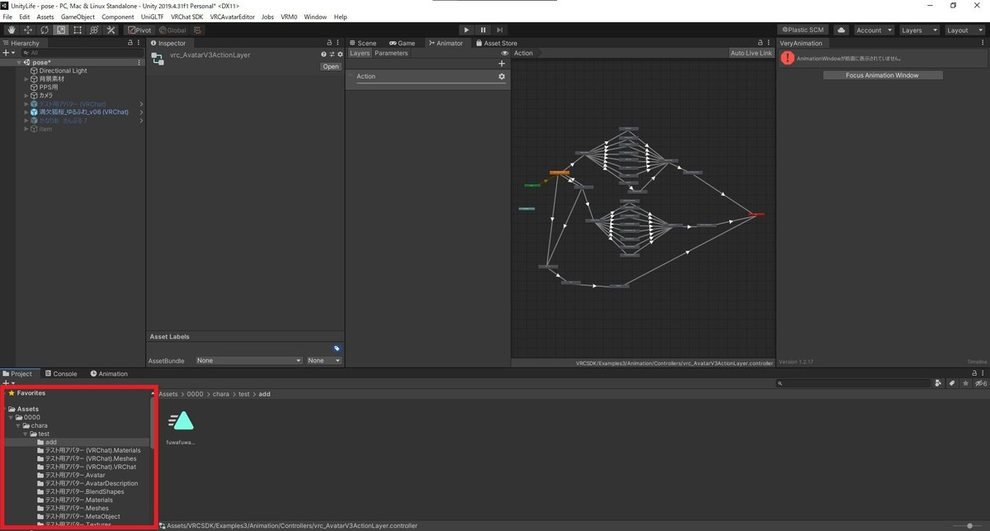Viewport: 990px width, 531px height.
Task: Switch to the Console tab
Action: (60, 373)
